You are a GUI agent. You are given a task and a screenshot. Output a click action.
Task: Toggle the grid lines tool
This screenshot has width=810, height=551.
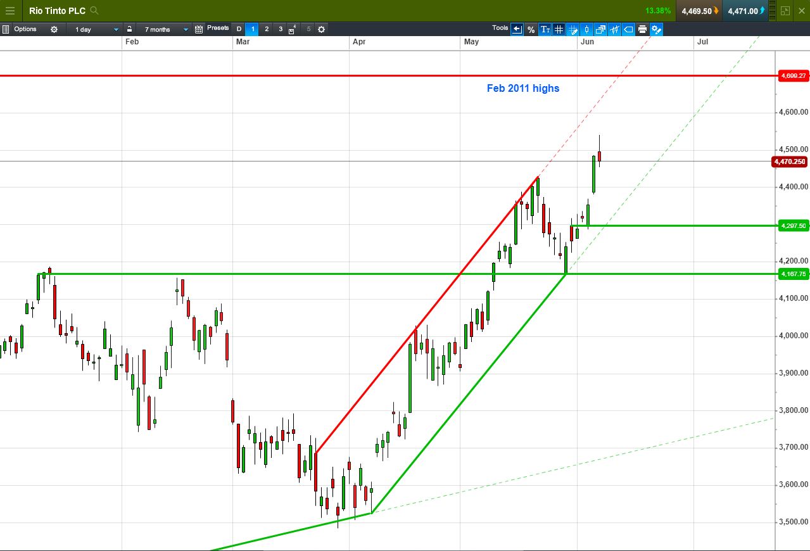coord(559,29)
